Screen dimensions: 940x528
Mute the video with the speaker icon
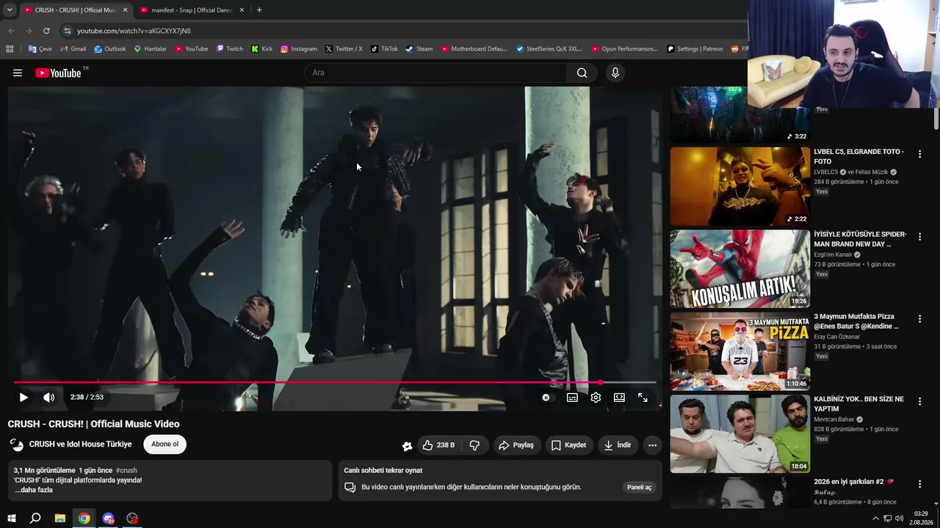[48, 397]
